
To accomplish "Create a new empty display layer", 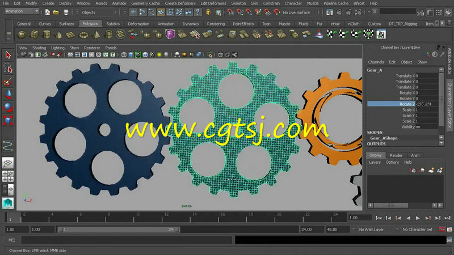I will click(431, 171).
